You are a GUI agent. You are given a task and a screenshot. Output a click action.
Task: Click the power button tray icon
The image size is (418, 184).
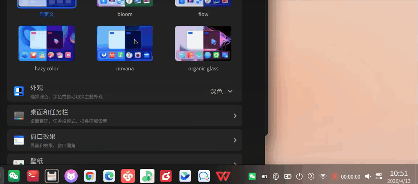click(300, 176)
